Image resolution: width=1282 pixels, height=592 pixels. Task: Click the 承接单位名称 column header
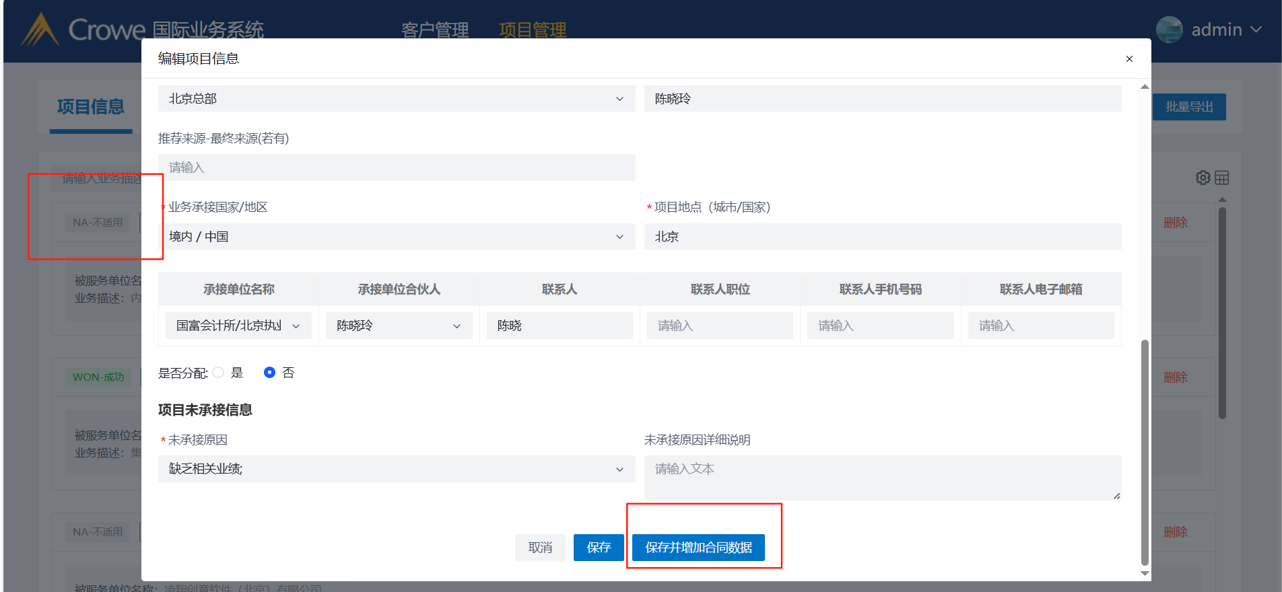238,289
